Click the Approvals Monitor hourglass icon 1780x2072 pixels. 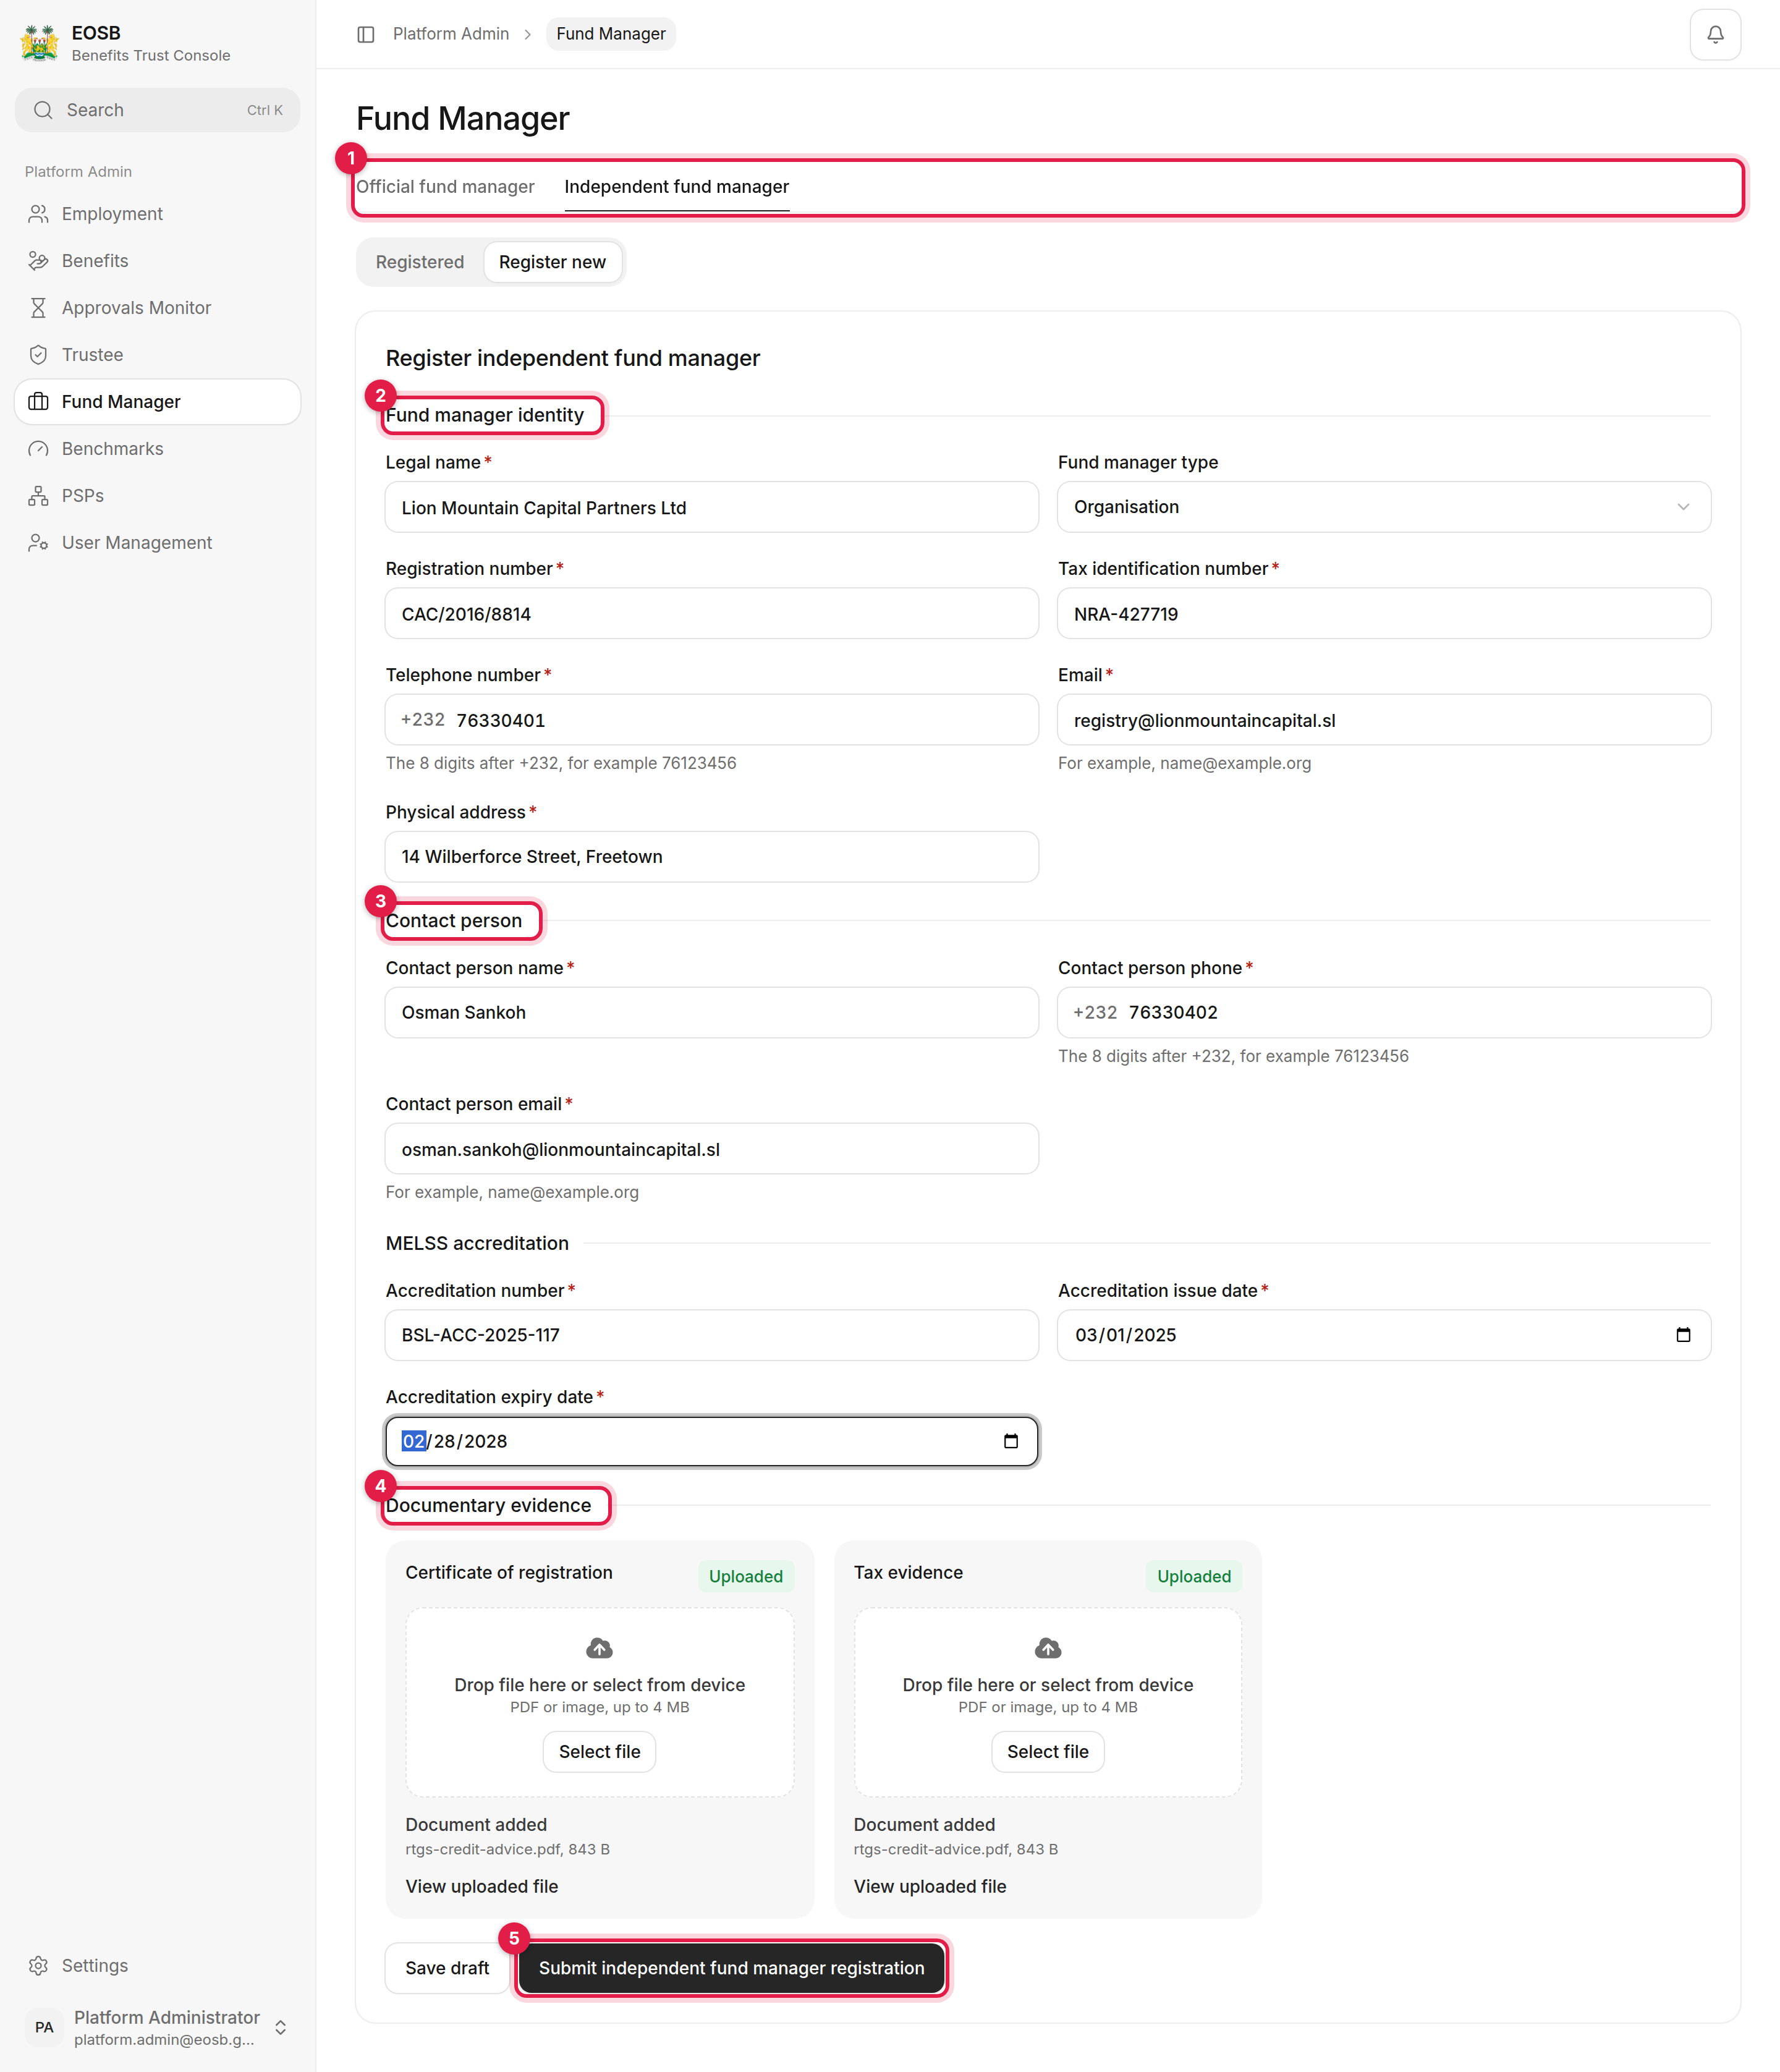coord(38,308)
